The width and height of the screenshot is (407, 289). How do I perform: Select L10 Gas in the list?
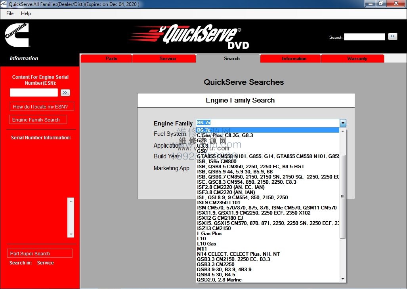tap(268, 243)
